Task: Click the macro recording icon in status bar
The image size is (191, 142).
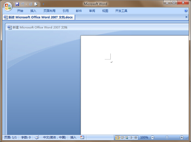Action: [82, 138]
